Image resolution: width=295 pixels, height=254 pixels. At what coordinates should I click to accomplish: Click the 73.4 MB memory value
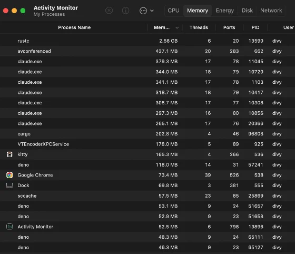coord(168,175)
